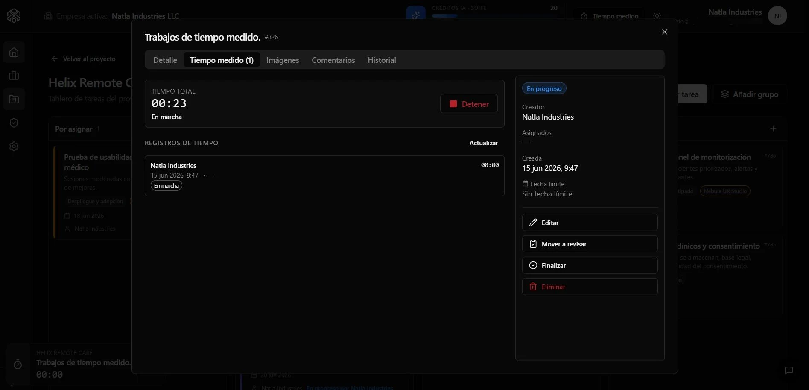Image resolution: width=809 pixels, height=390 pixels.
Task: Click the Empresa activa Natla Industries LLC label
Action: click(112, 16)
